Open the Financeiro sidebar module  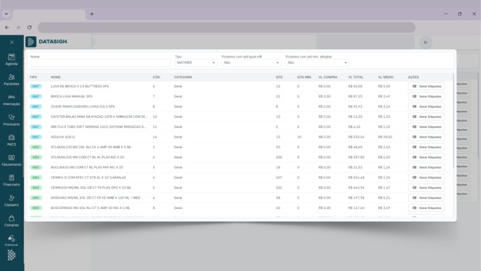(11, 180)
